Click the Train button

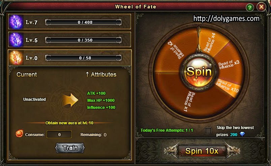(70, 148)
